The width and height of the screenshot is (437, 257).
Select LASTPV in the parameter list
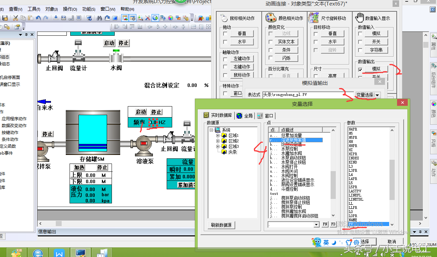pyautogui.click(x=355, y=191)
